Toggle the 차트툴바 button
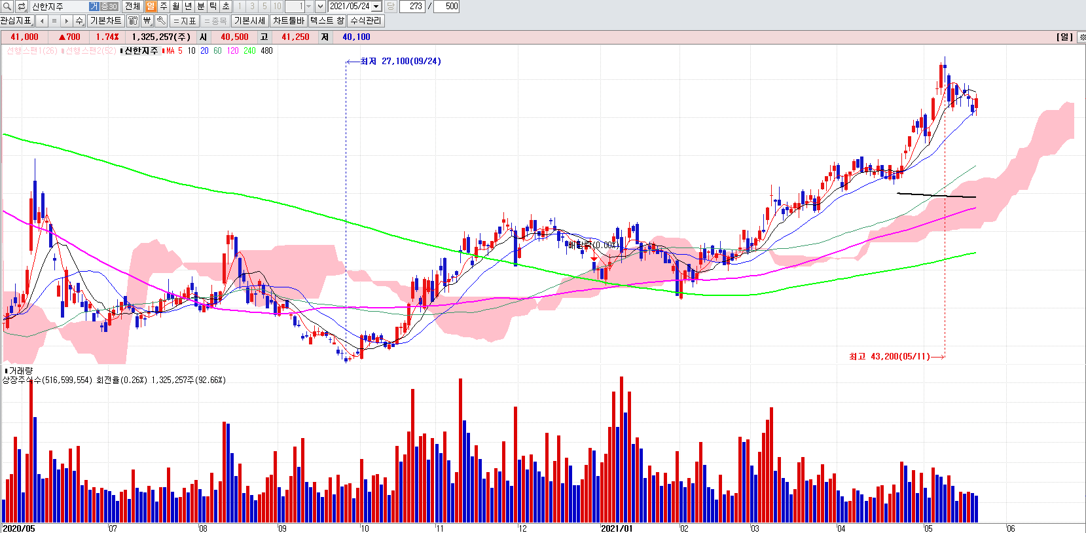Screen dimensions: 1086x533 click(x=289, y=20)
